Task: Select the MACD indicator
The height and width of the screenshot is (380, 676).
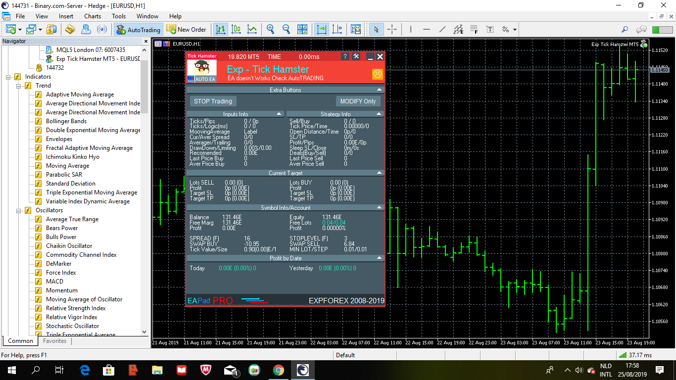Action: 54,282
